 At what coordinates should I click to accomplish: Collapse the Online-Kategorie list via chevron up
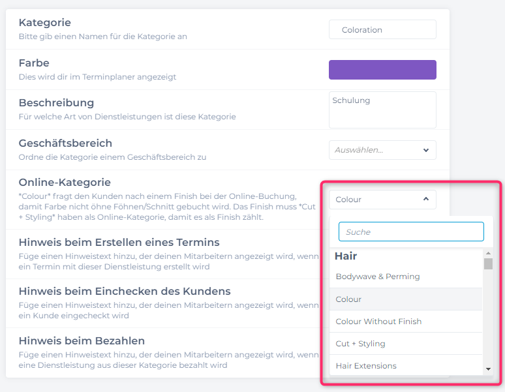[x=426, y=200]
